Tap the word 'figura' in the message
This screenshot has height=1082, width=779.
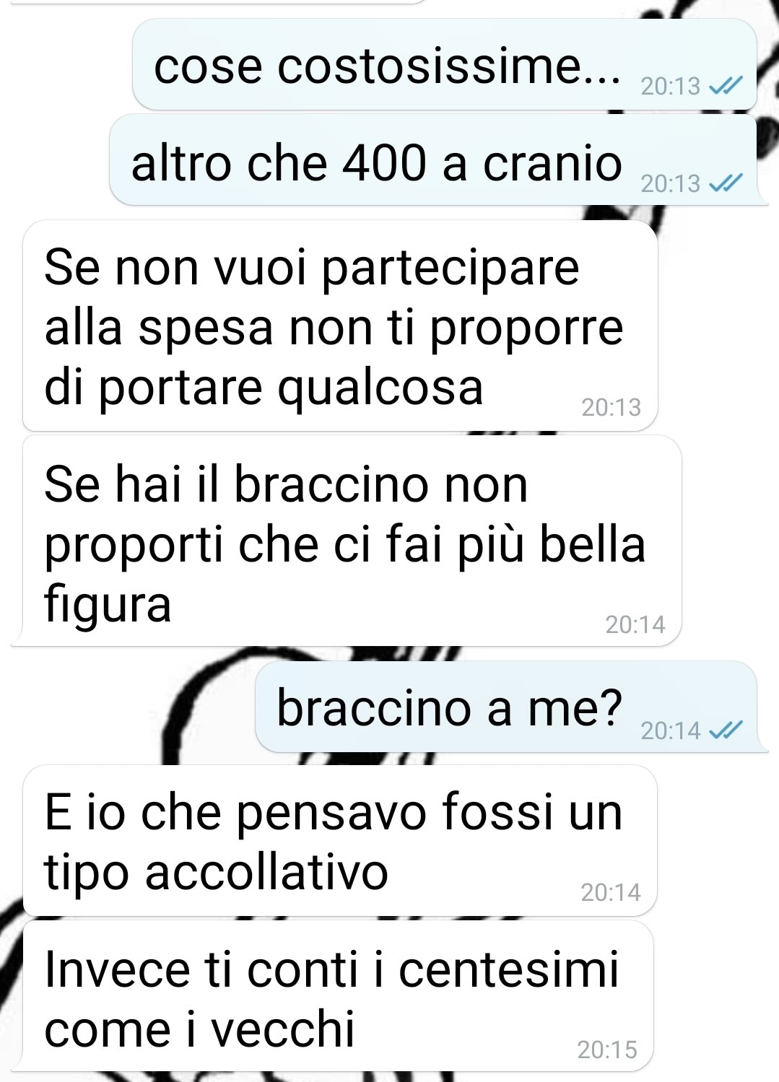coord(108,604)
